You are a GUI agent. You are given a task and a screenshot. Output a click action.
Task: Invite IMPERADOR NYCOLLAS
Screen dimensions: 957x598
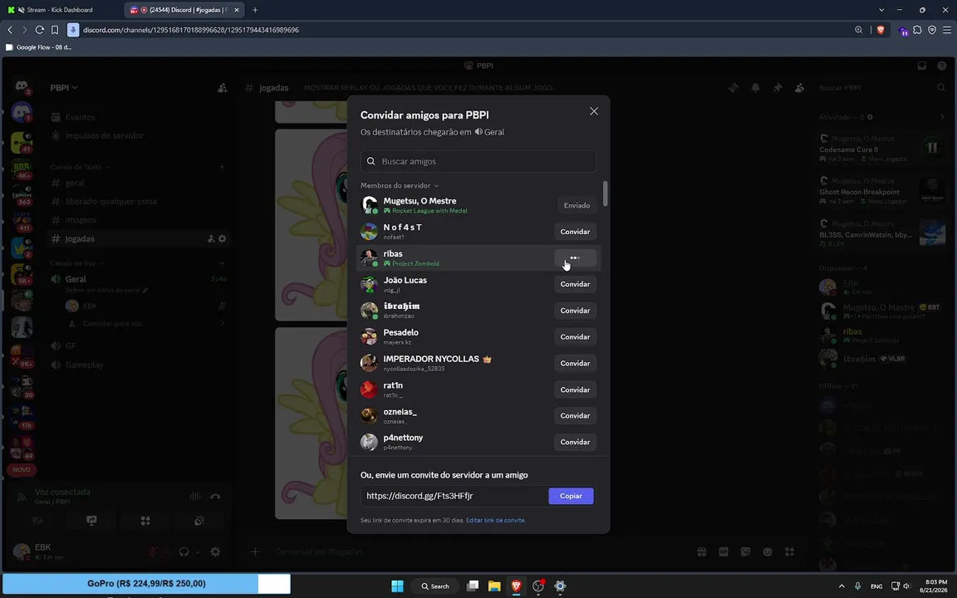coord(575,363)
